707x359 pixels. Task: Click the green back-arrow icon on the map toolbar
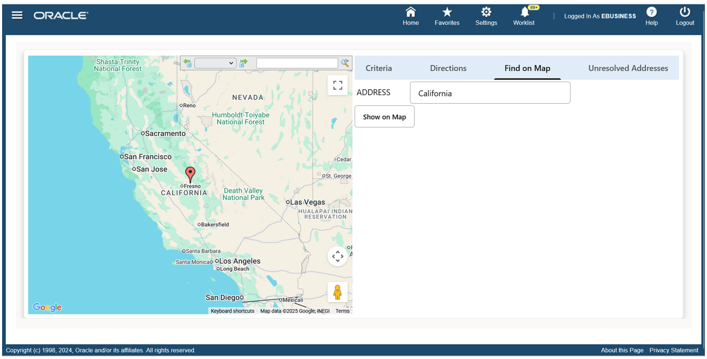[x=188, y=63]
